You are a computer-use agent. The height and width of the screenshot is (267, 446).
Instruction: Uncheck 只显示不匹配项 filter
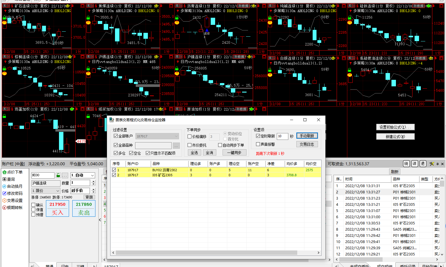click(x=148, y=153)
